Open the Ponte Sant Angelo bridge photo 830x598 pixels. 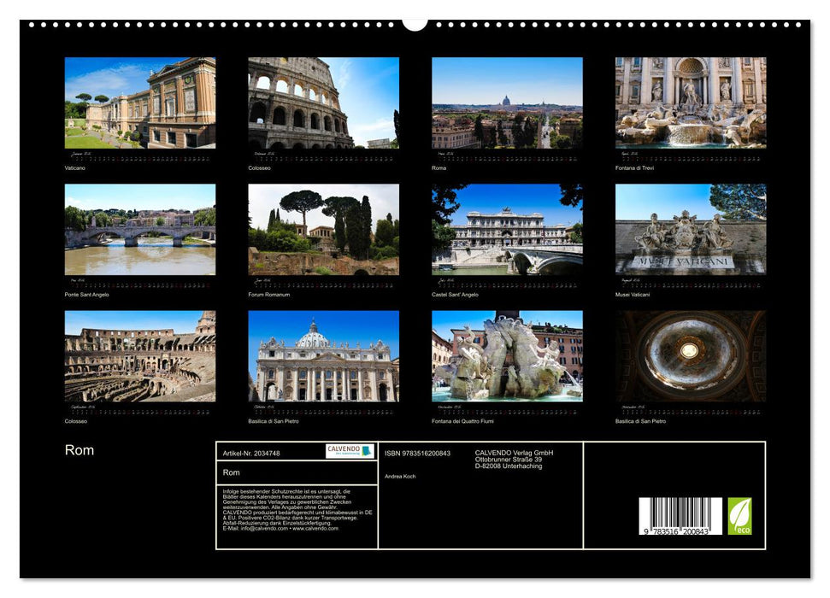[x=140, y=230]
